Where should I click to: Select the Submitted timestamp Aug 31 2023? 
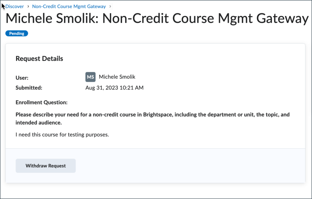(x=114, y=87)
